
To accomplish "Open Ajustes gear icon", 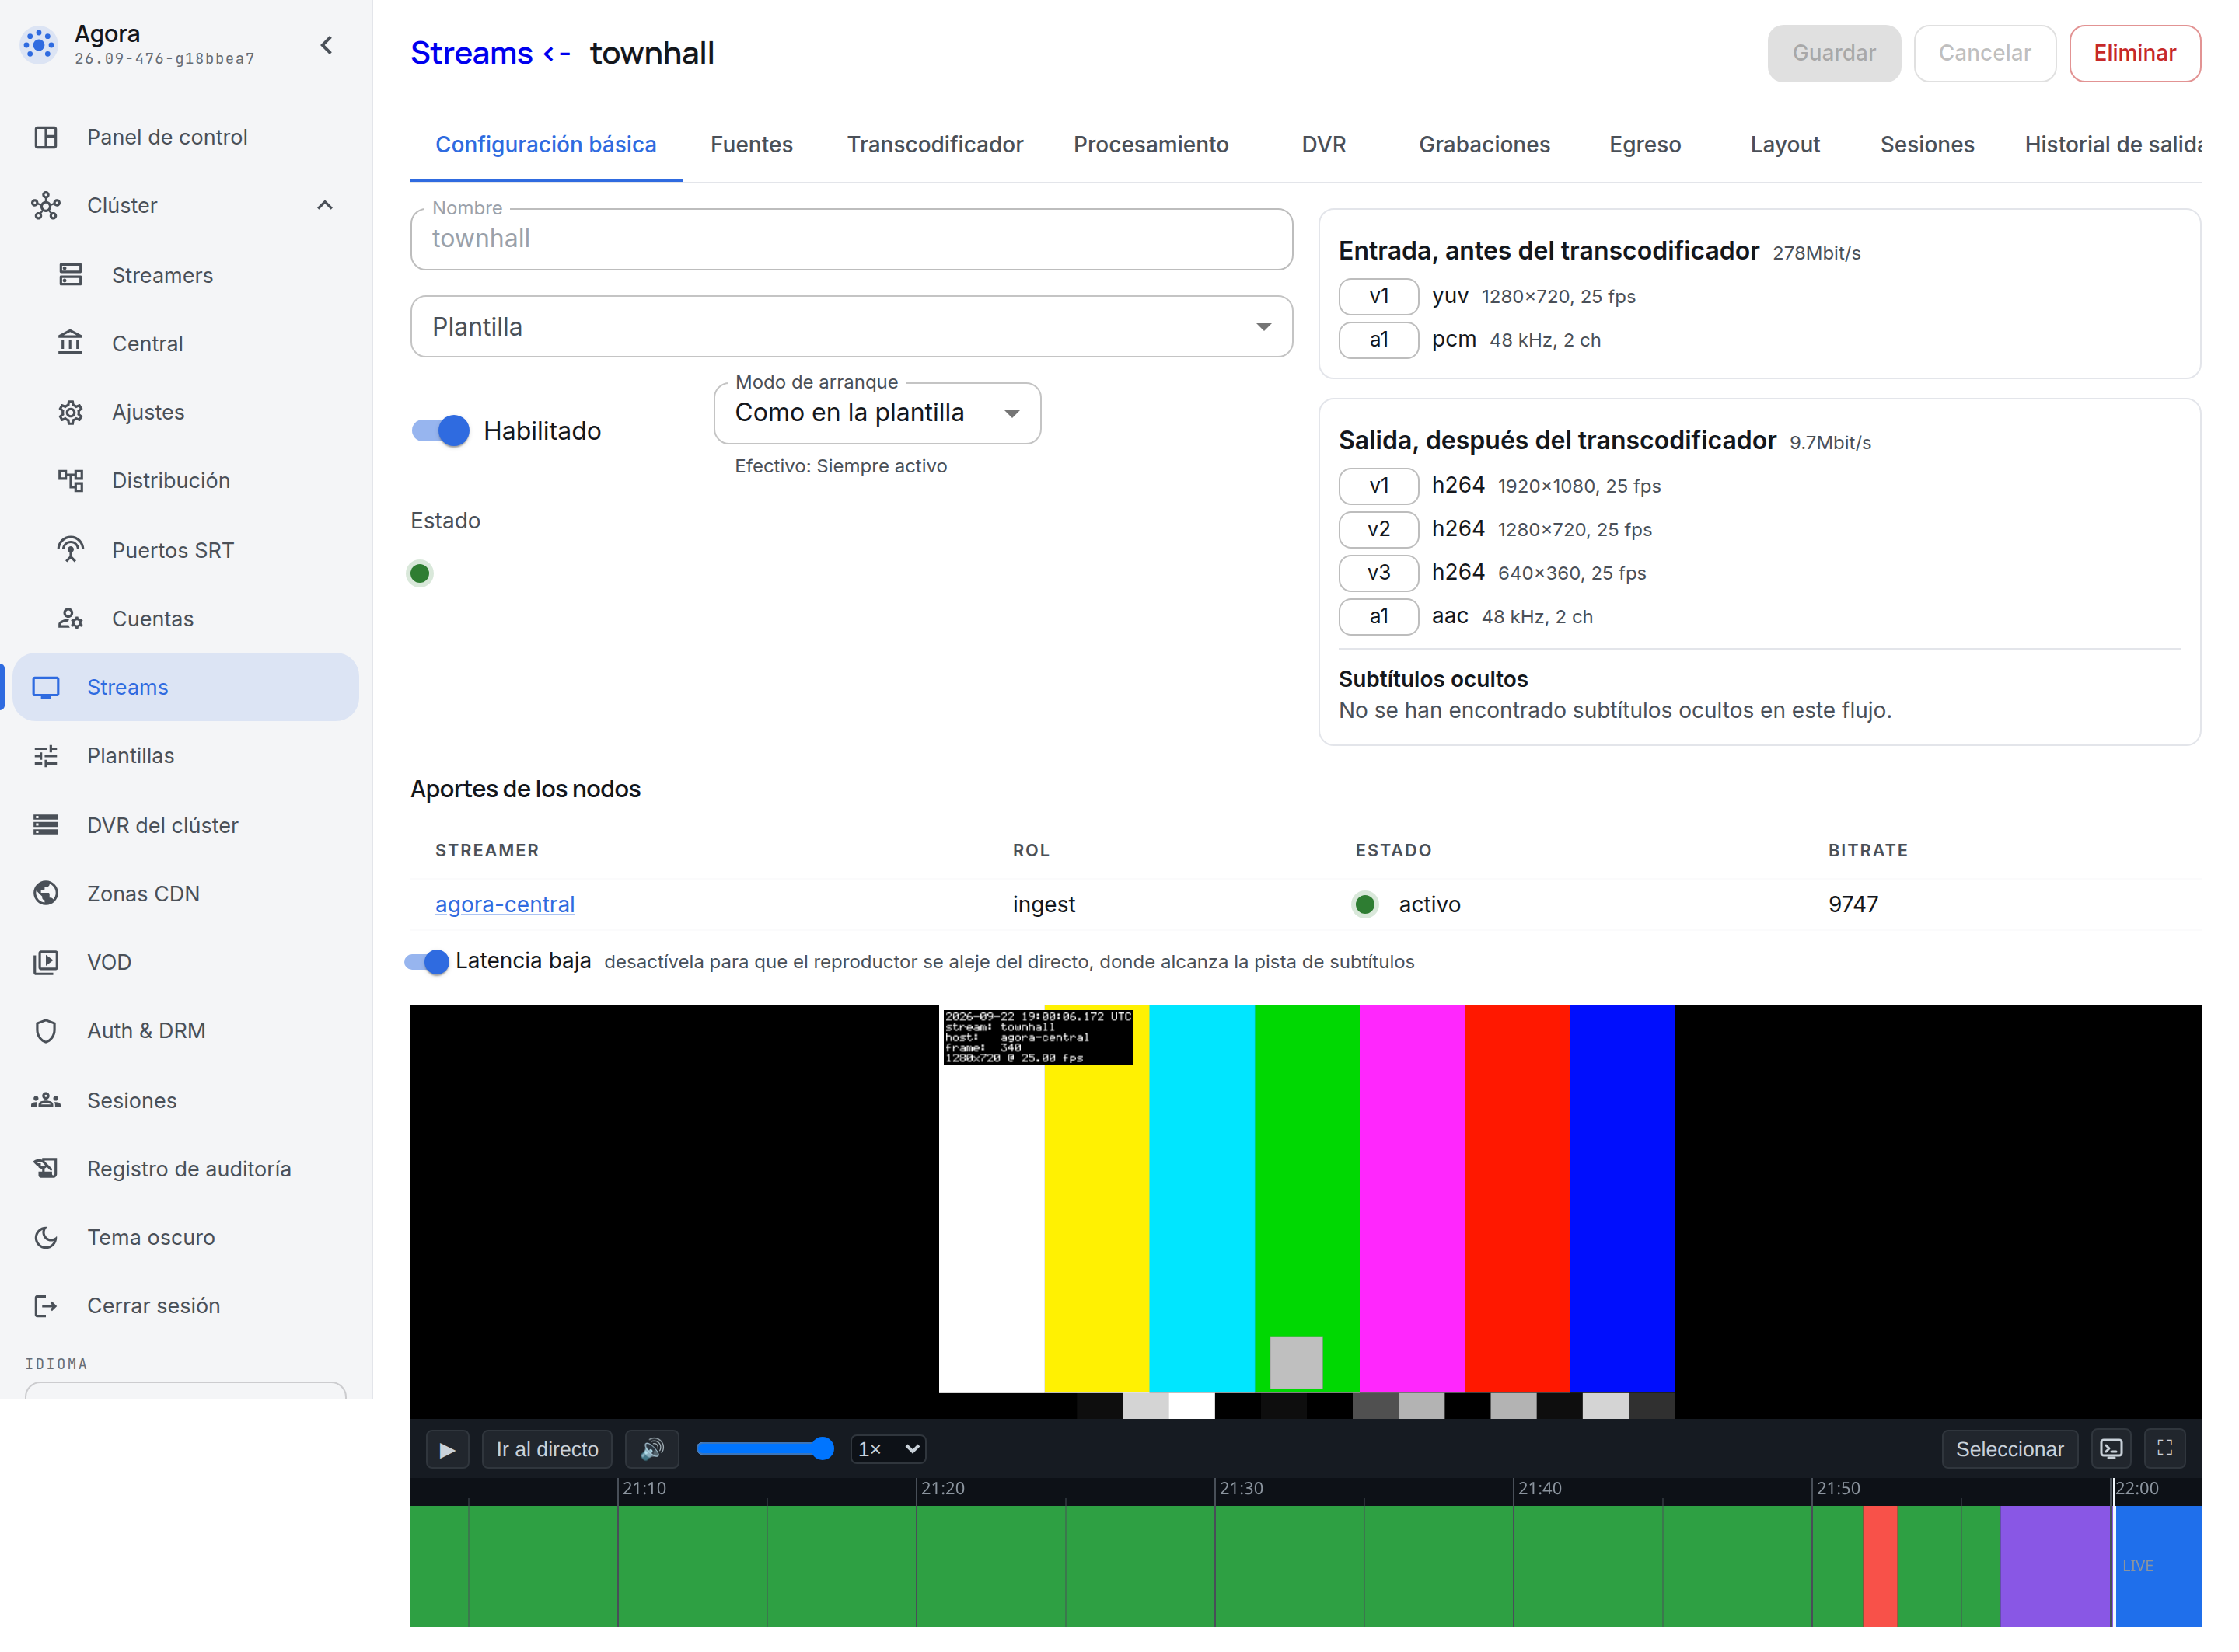I will (71, 412).
